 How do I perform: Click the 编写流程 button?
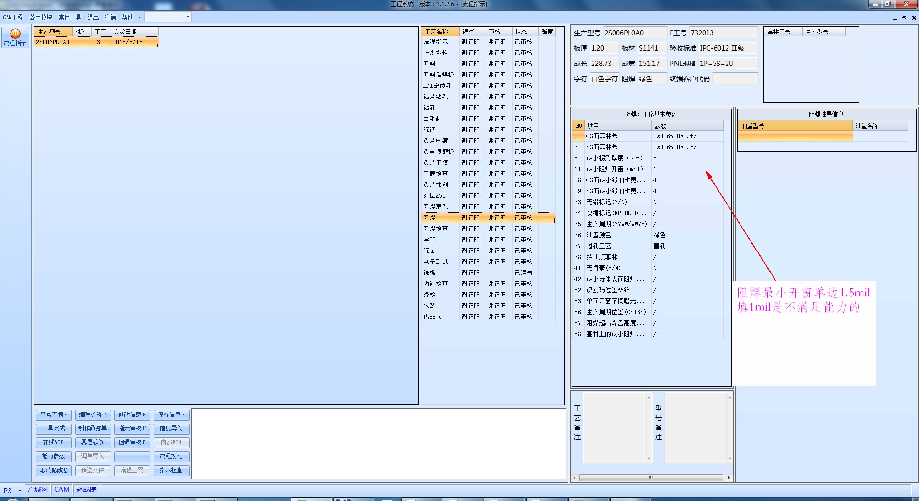pyautogui.click(x=92, y=415)
